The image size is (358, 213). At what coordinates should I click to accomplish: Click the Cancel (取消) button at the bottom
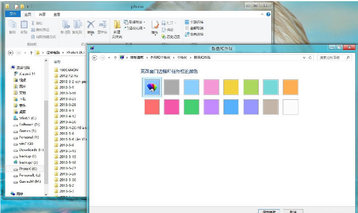(x=293, y=211)
